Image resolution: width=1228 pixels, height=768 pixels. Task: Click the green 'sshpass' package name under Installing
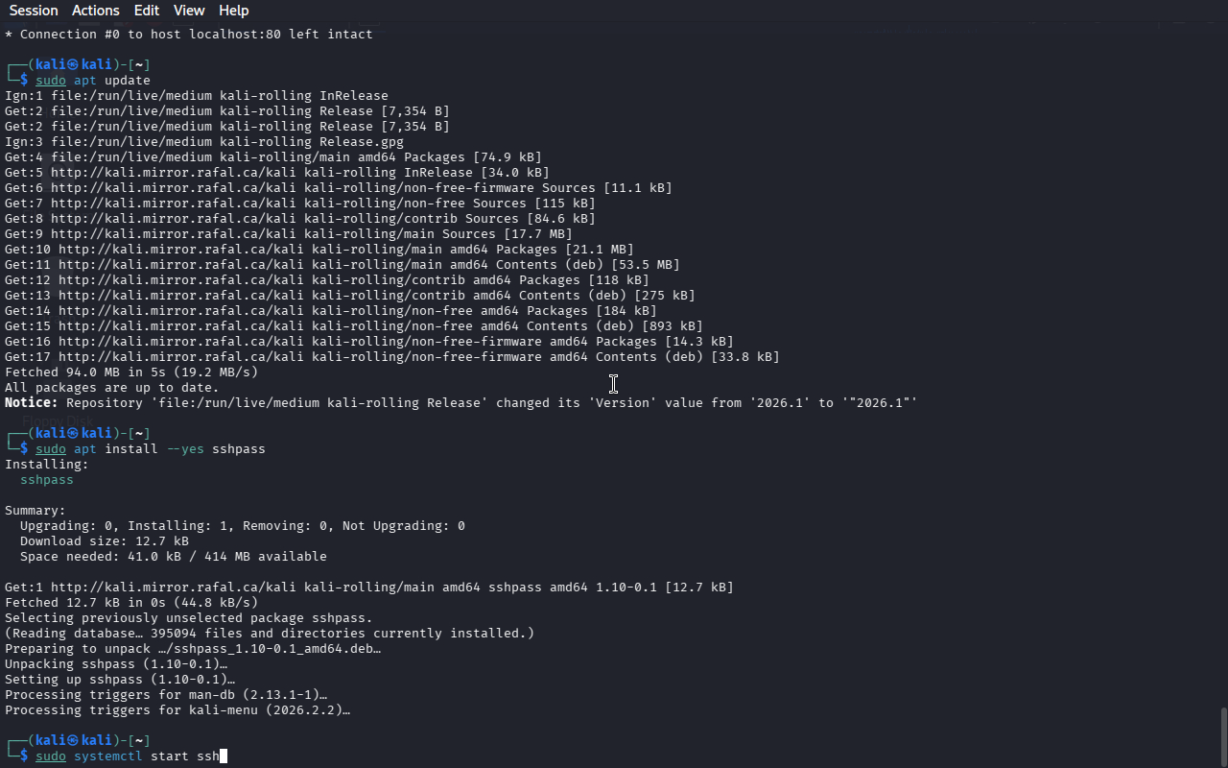(47, 480)
